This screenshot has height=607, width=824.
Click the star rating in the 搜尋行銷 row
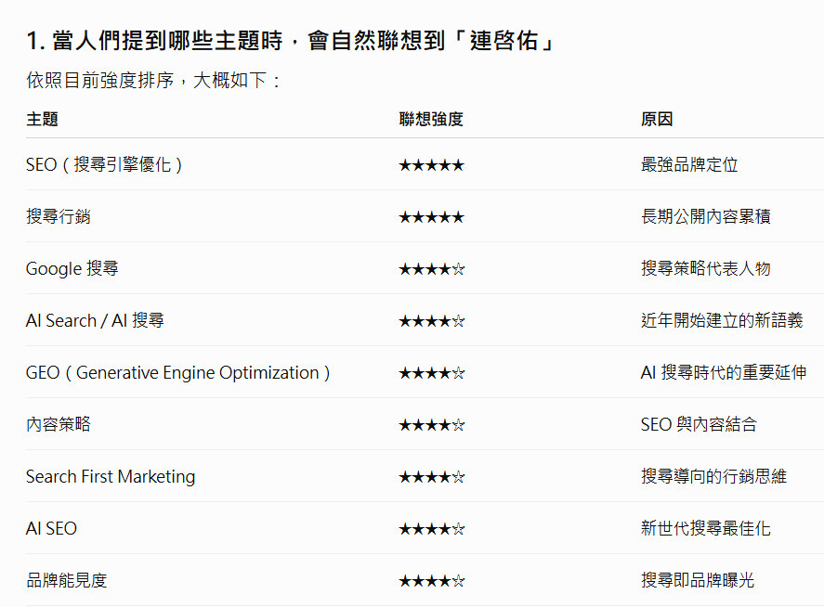pos(431,217)
